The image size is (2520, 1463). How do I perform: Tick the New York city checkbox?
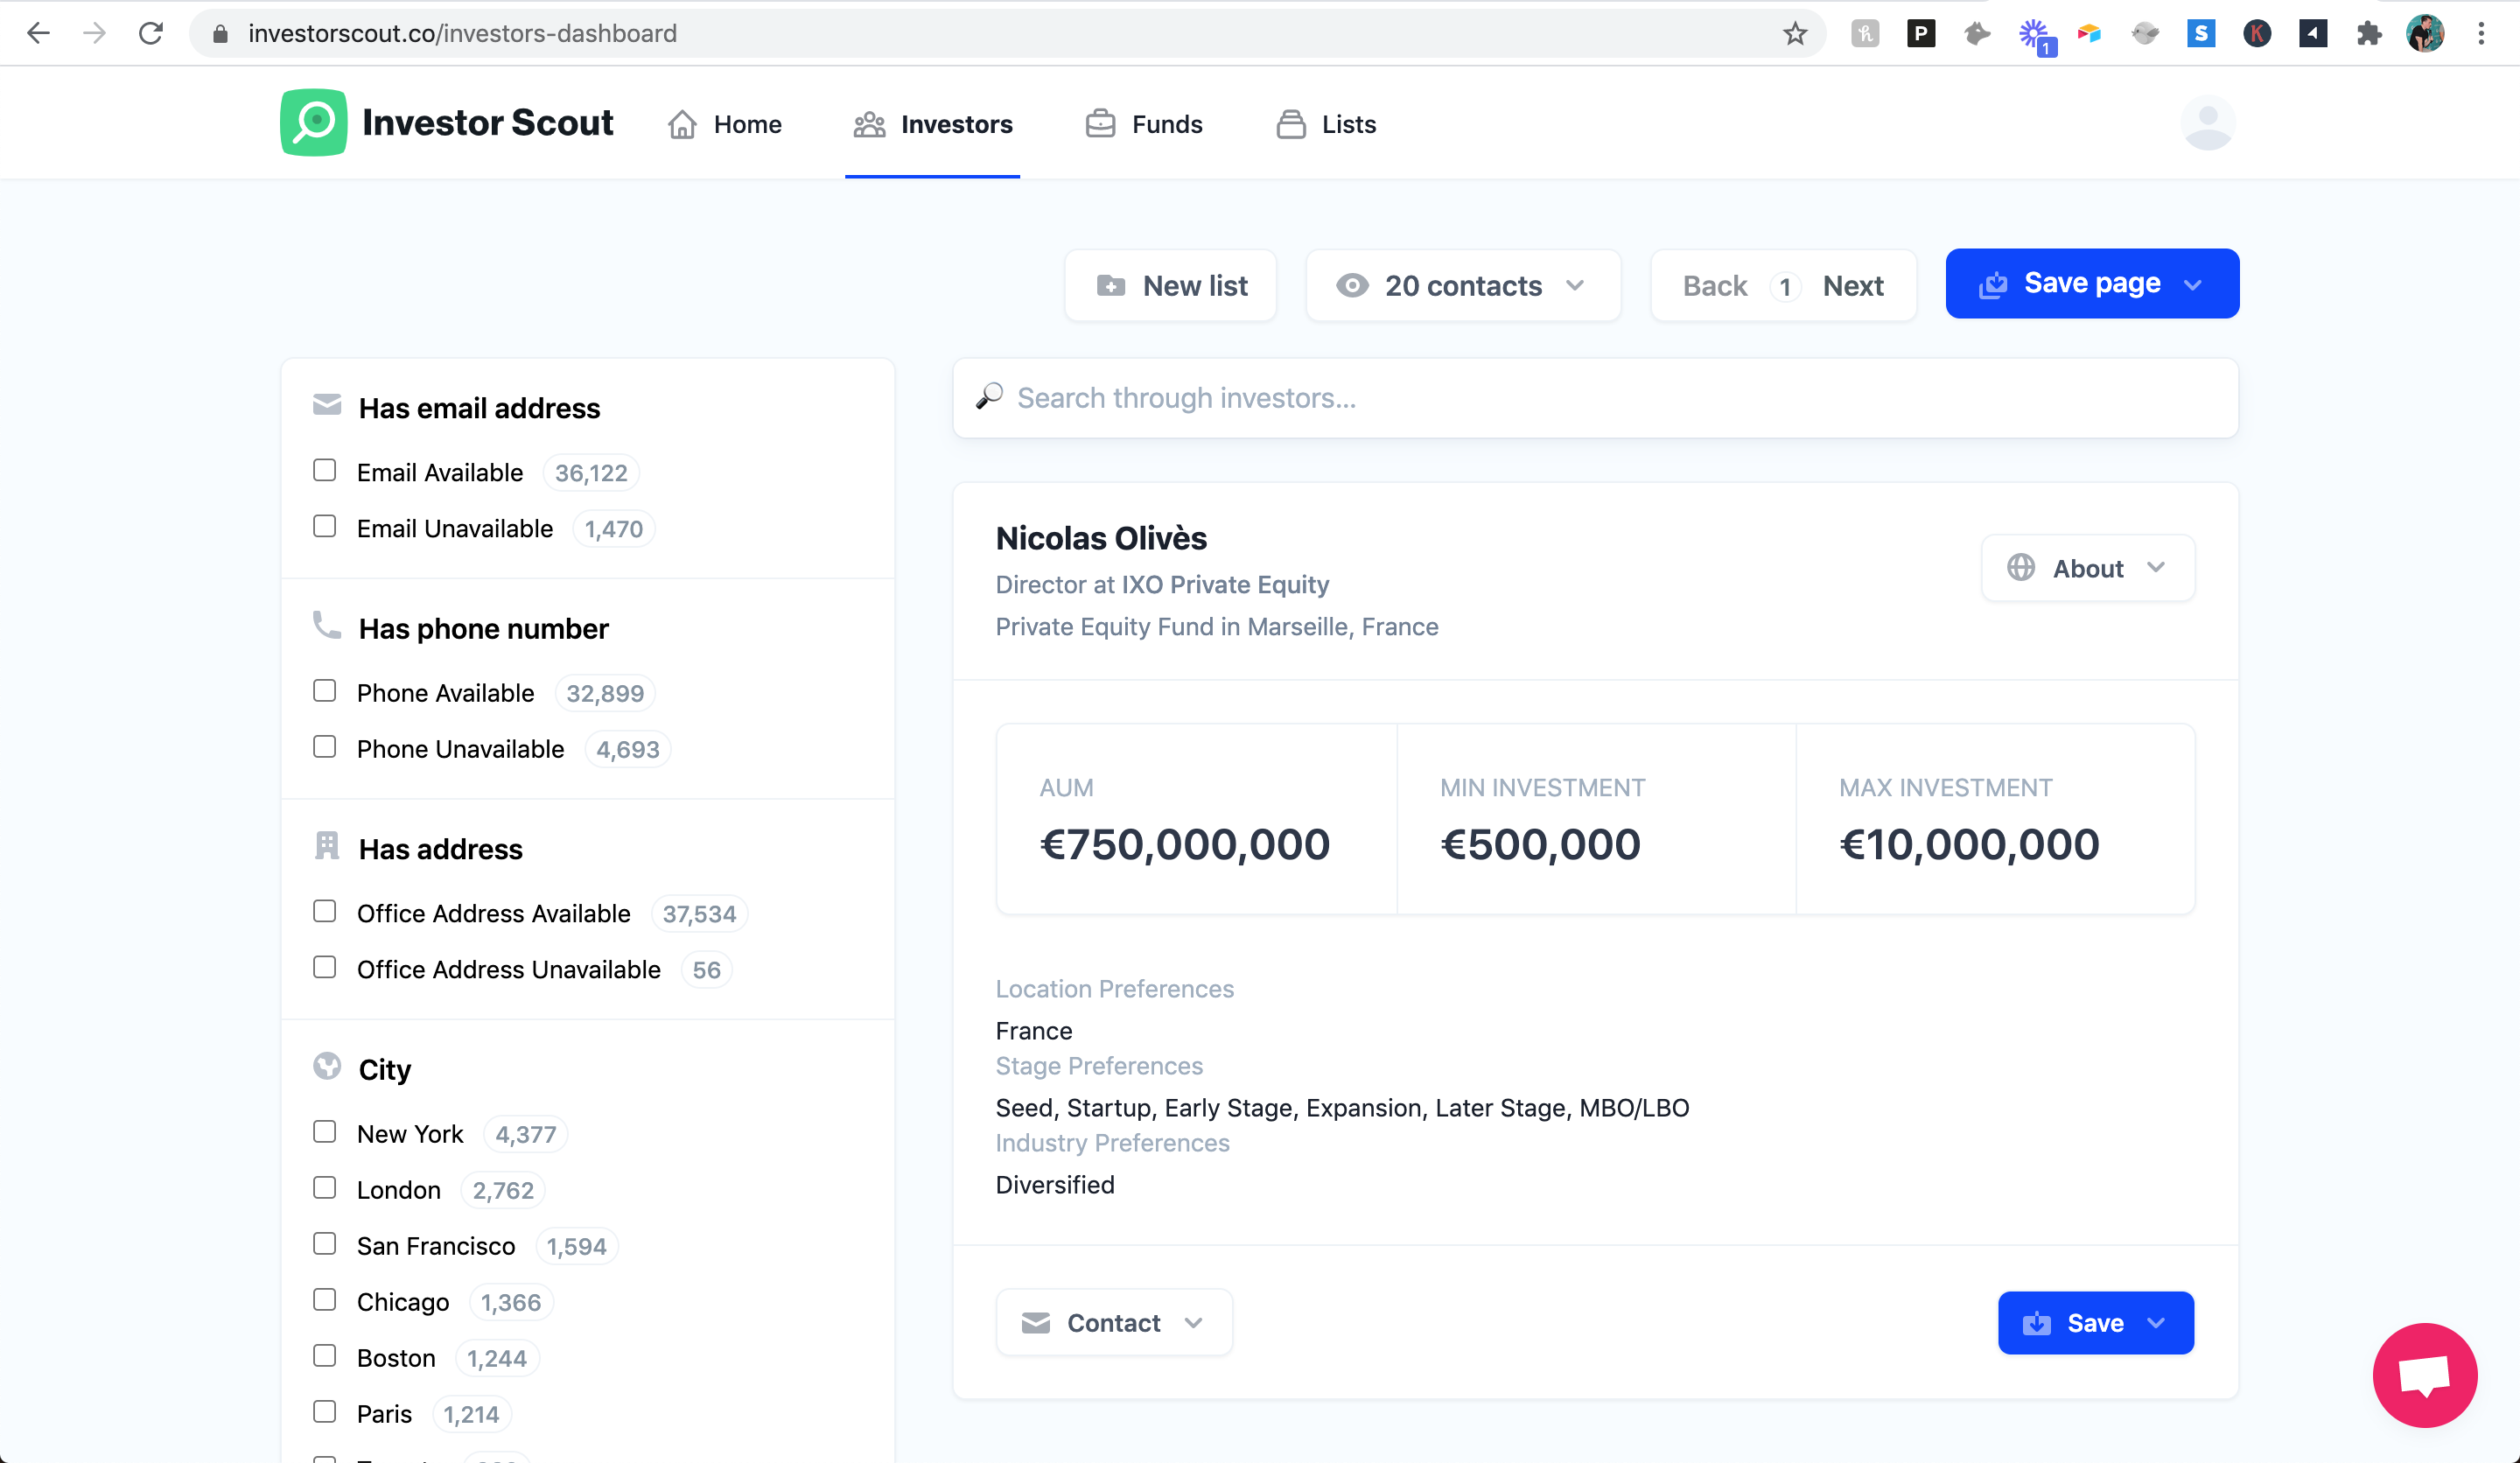(325, 1132)
